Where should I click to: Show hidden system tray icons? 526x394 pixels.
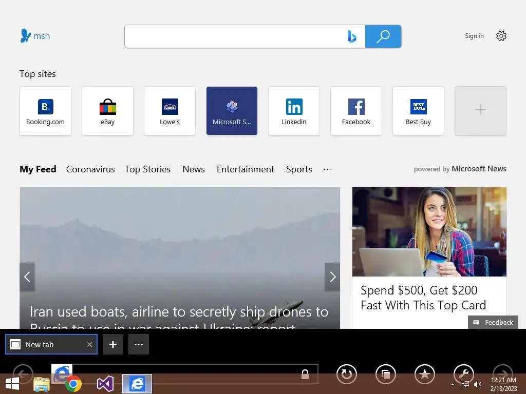pyautogui.click(x=453, y=384)
